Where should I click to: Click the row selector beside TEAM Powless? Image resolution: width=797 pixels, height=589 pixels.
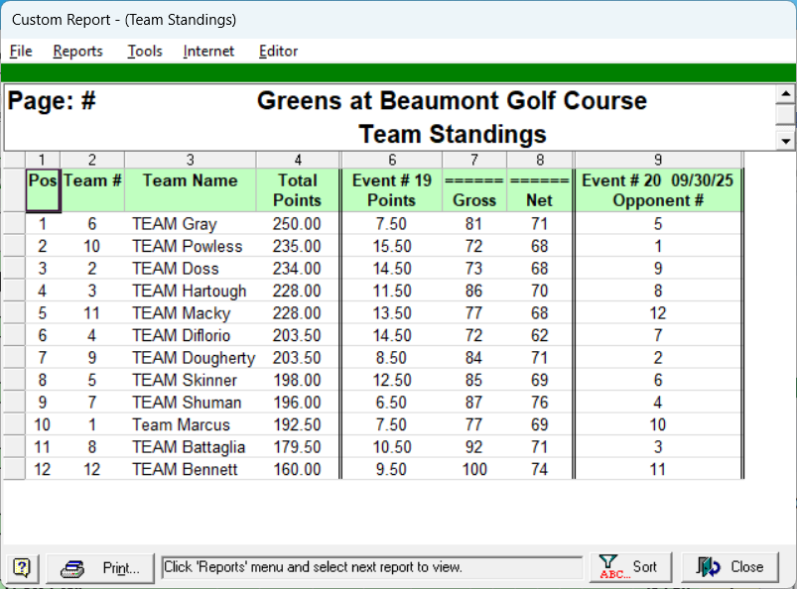pos(14,246)
